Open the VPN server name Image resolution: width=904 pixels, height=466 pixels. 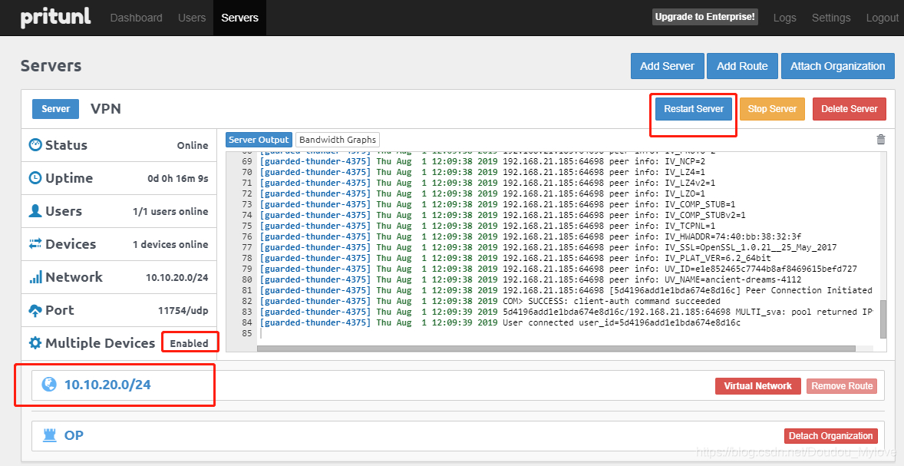105,108
